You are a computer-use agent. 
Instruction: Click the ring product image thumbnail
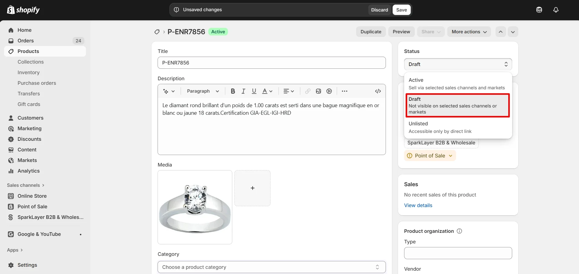(194, 207)
